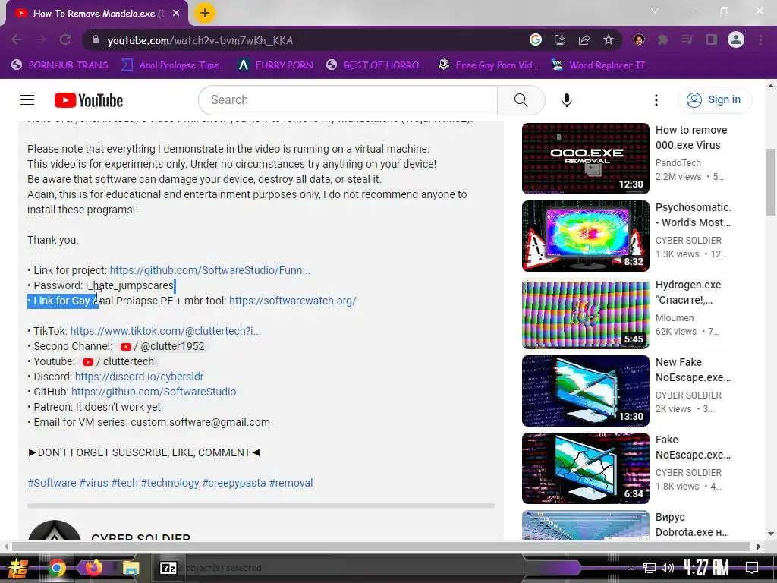Open the Word Replacer II bookmark
This screenshot has width=777, height=583.
coord(598,65)
